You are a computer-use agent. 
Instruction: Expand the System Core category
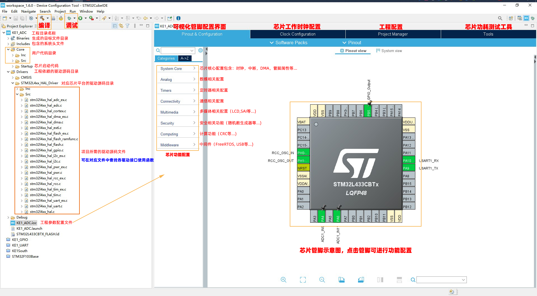tap(178, 69)
